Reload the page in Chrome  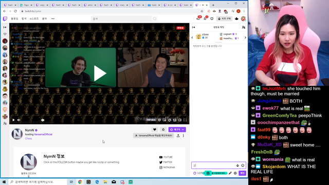(x=15, y=11)
